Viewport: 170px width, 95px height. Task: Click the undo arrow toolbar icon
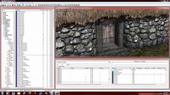point(8,5)
